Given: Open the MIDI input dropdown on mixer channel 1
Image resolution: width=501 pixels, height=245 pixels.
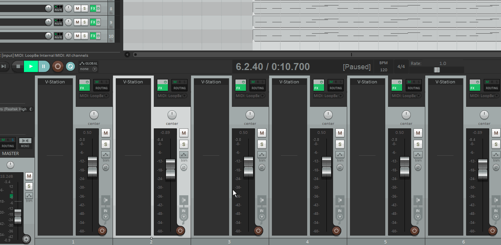Looking at the screenshot, I should tap(94, 95).
